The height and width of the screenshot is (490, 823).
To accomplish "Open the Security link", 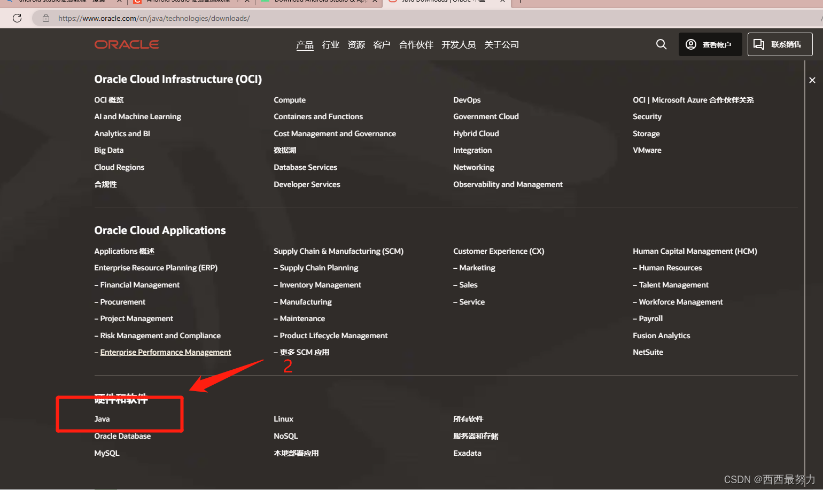I will tap(647, 116).
